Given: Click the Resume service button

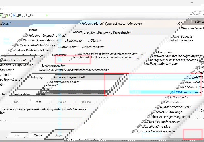Looking at the screenshot, I should pos(86,102).
